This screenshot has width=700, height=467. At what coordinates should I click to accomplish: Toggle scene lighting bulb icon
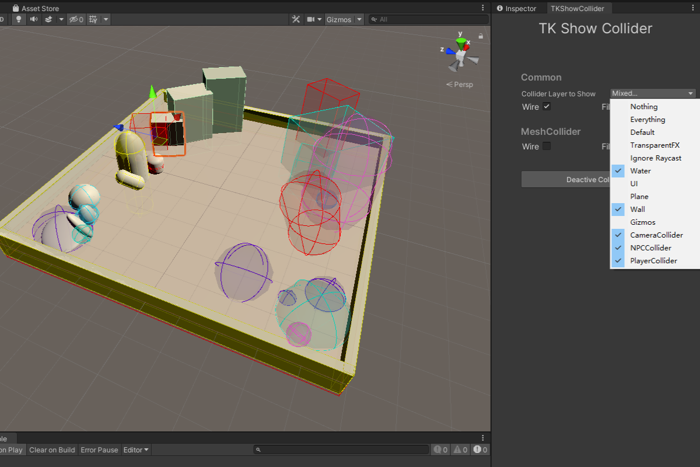19,19
